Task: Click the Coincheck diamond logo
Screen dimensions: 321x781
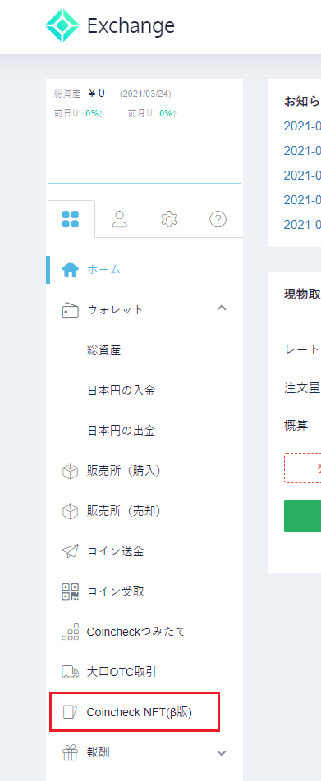Action: tap(62, 25)
